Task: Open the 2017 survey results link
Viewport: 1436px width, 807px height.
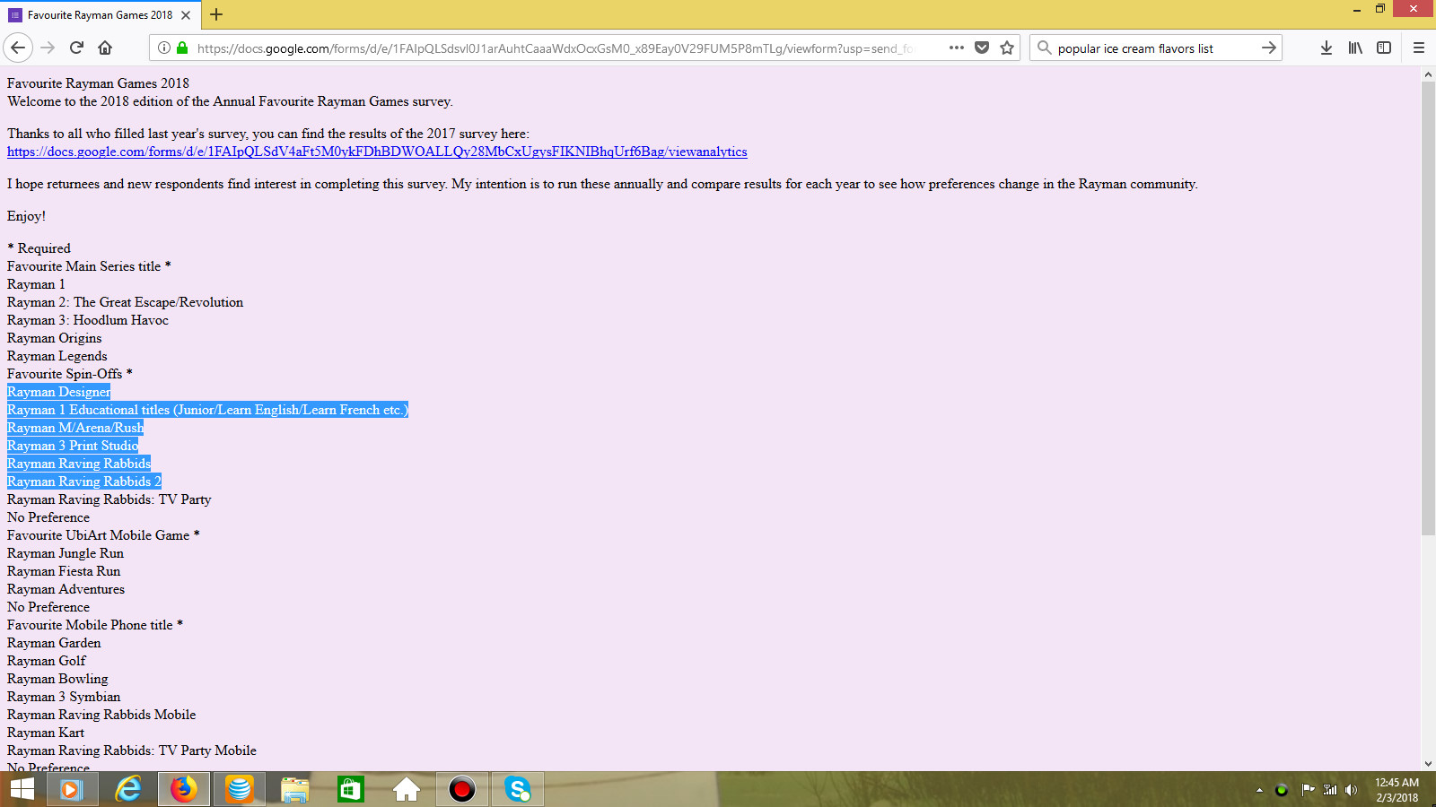Action: pos(377,152)
